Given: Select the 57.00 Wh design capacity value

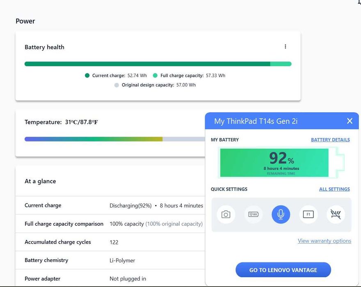Looking at the screenshot, I should [186, 85].
